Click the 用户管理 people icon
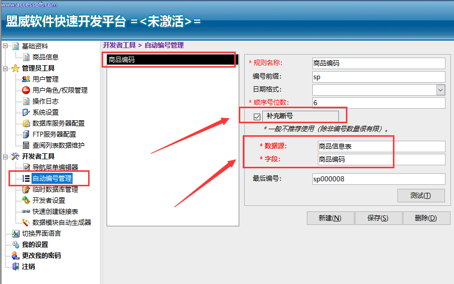Image resolution: width=454 pixels, height=284 pixels. click(26, 79)
